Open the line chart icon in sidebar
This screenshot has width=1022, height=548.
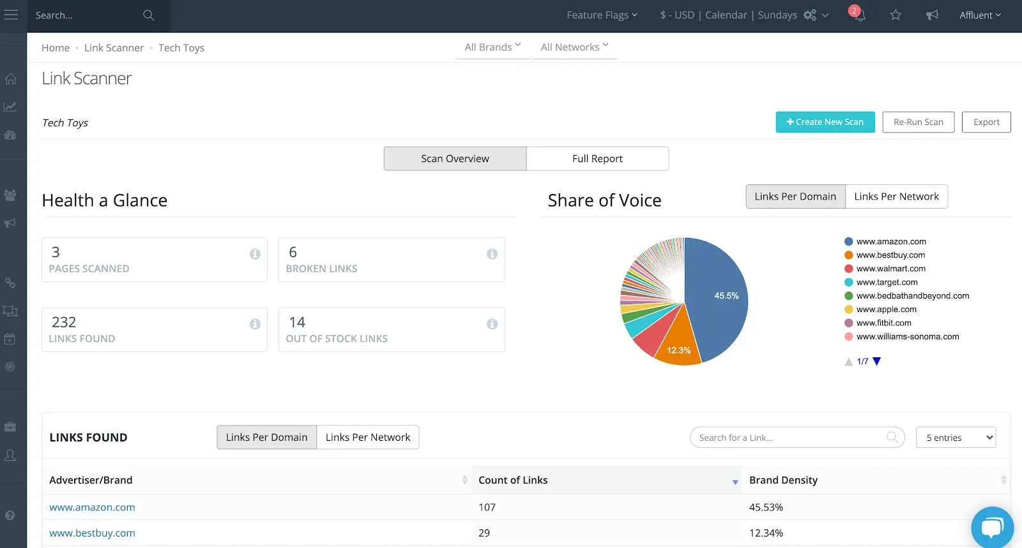tap(10, 107)
